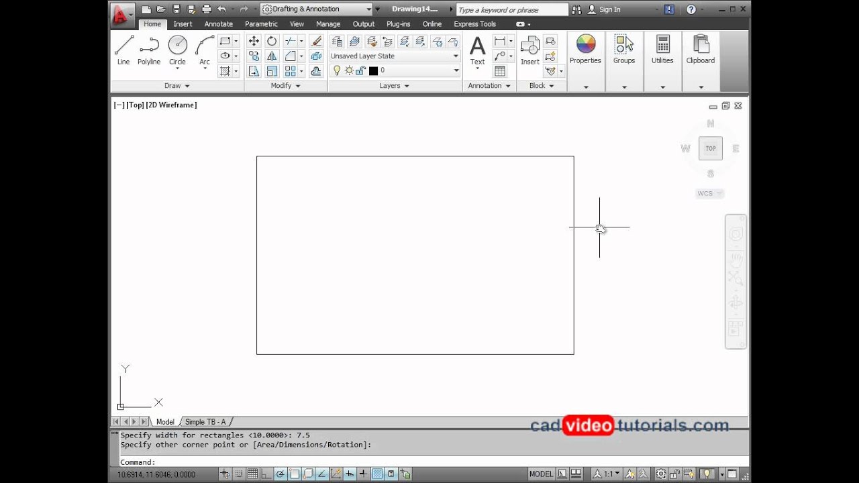Activate the Stretch tool in Modify panel
Image resolution: width=859 pixels, height=483 pixels.
(x=254, y=70)
